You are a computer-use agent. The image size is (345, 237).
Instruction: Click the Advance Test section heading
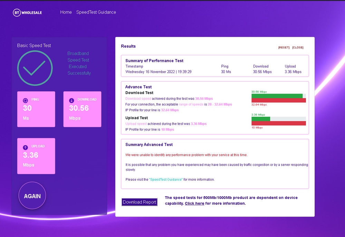point(138,87)
